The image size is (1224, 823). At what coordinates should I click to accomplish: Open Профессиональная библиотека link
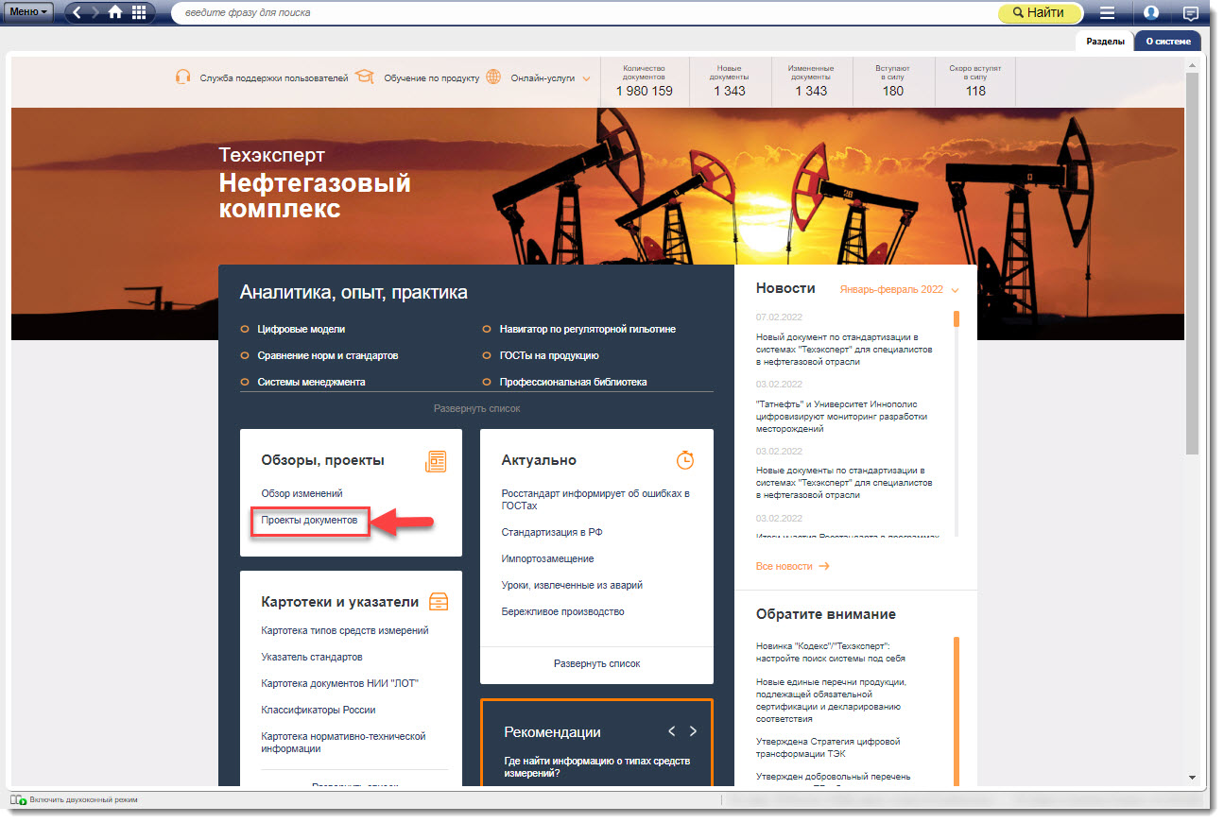[x=573, y=382]
